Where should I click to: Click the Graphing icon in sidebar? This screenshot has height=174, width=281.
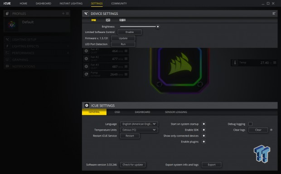tap(7, 60)
